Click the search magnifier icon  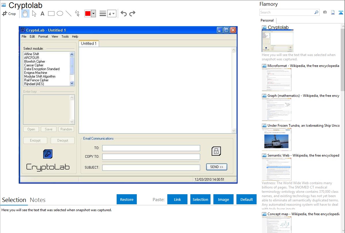[x=316, y=12]
